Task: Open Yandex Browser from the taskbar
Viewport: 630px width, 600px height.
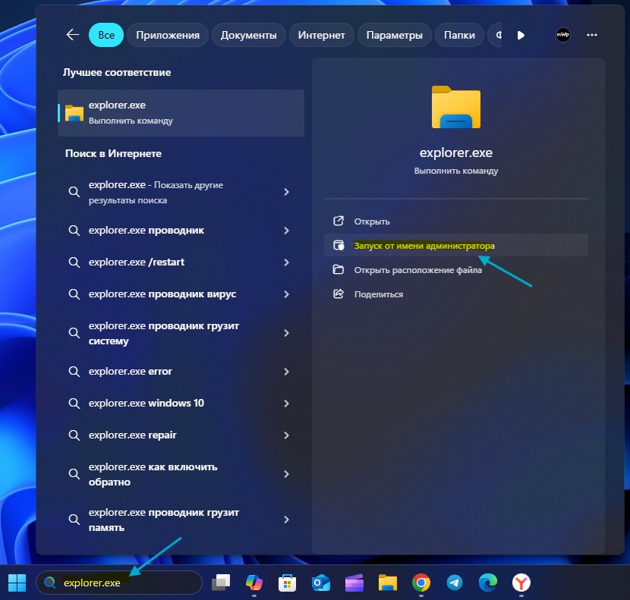Action: pyautogui.click(x=521, y=583)
